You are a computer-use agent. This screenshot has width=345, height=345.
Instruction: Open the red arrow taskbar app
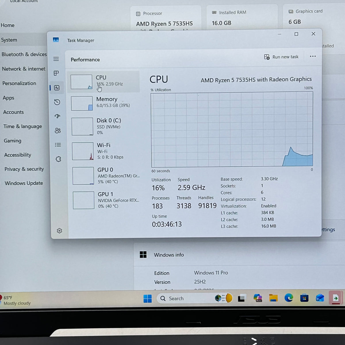coord(336,298)
